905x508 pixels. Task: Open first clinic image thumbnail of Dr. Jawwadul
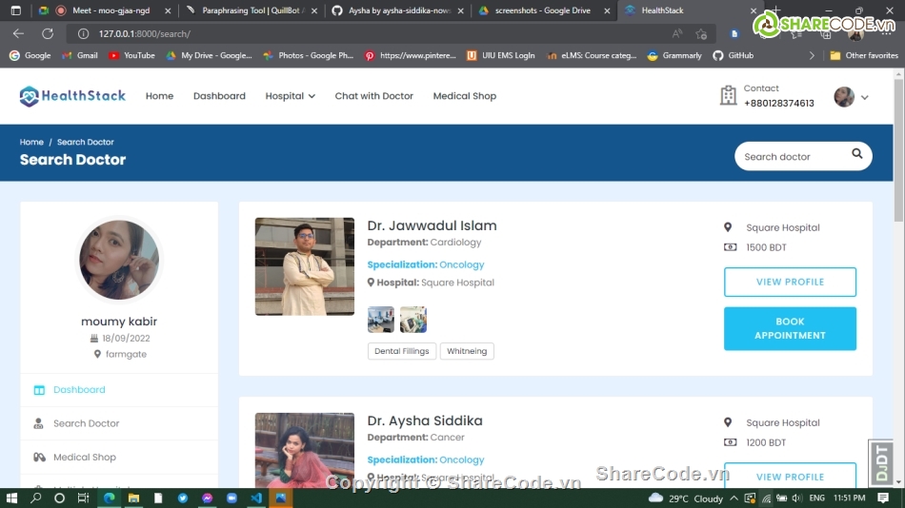[381, 320]
